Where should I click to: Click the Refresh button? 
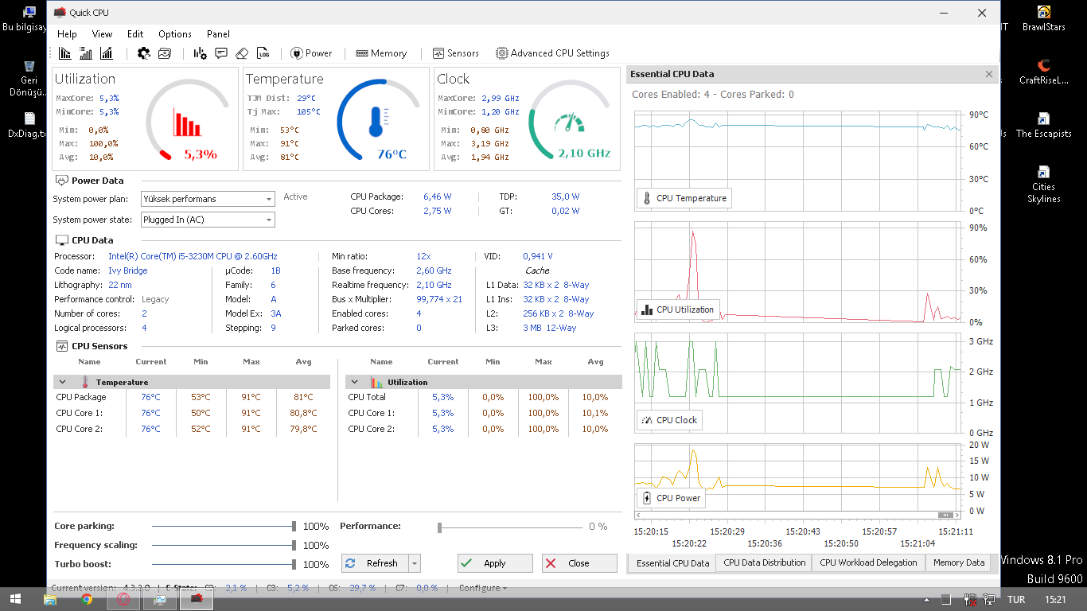click(375, 563)
